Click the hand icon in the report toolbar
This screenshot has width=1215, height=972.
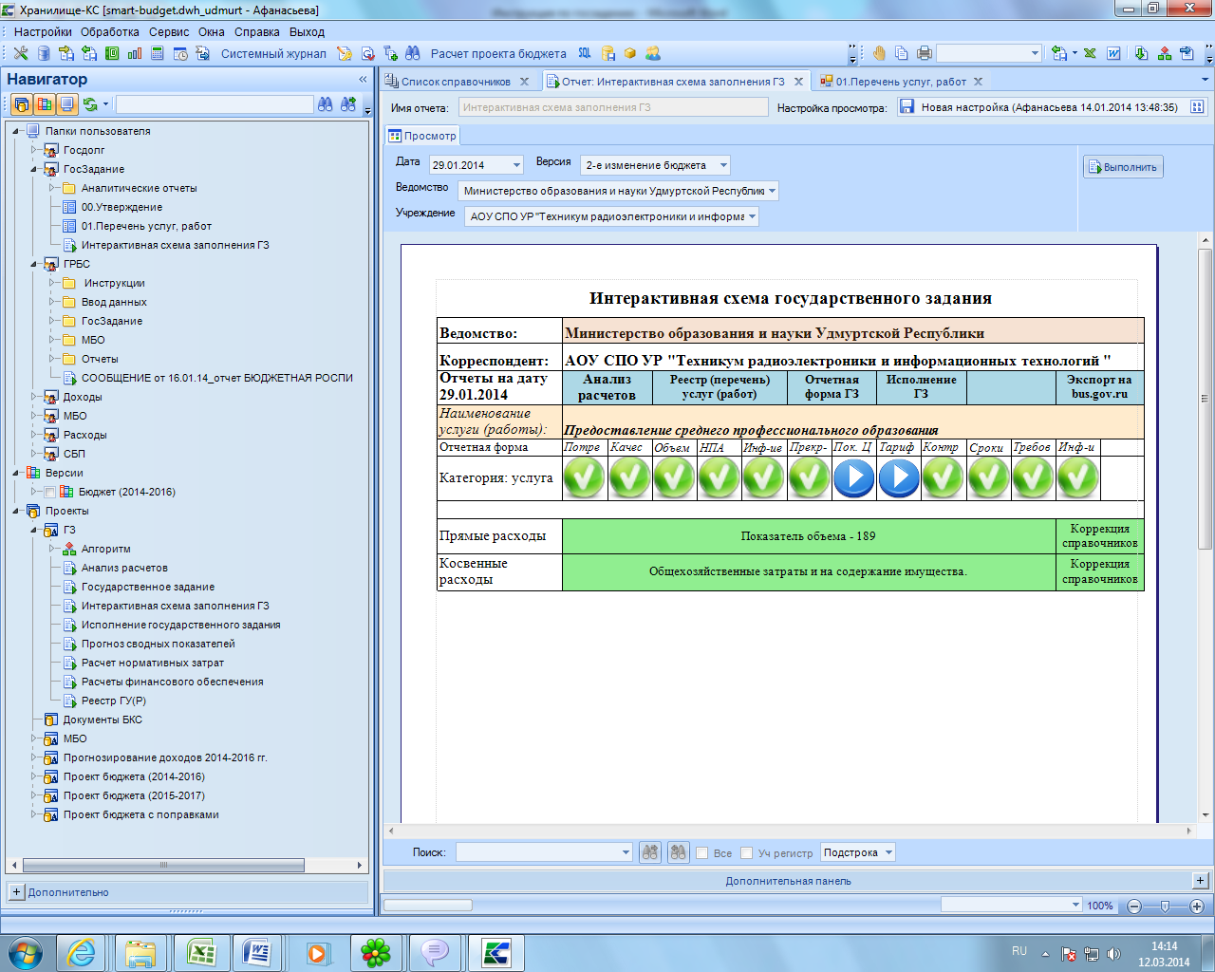pyautogui.click(x=879, y=53)
